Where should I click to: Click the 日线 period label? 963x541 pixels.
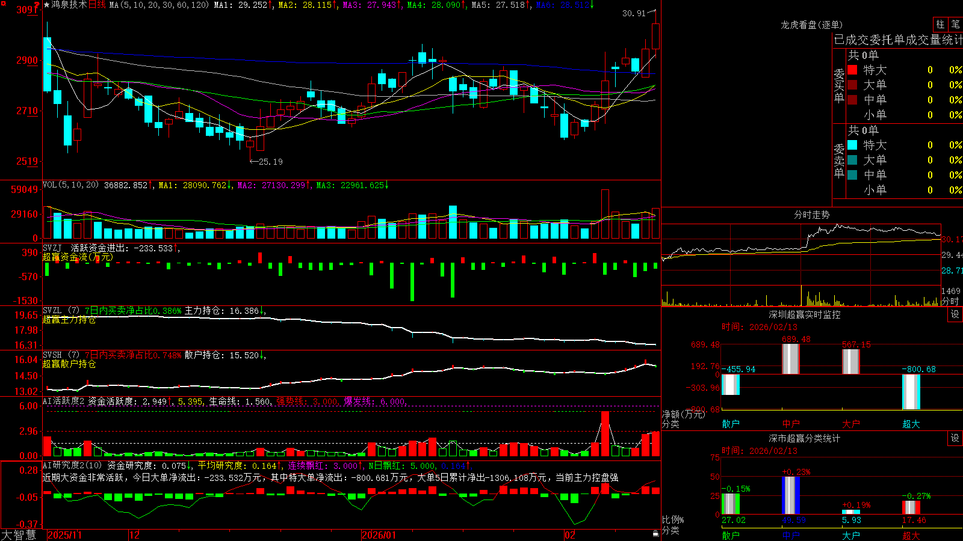coord(97,5)
